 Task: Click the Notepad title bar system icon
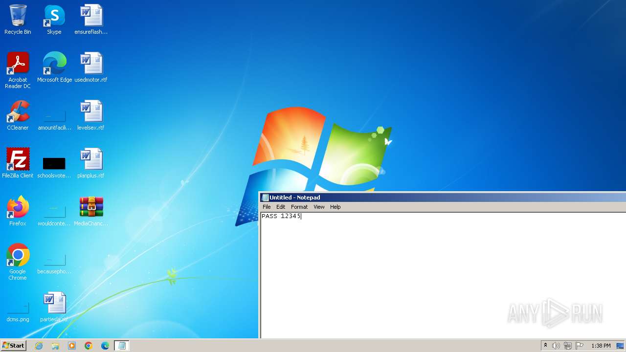(x=265, y=198)
